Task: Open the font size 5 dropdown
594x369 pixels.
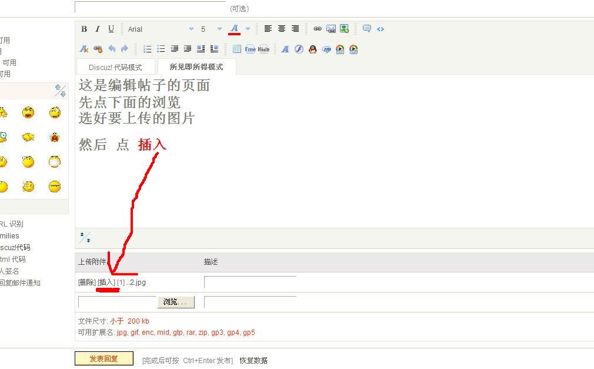Action: pos(211,29)
